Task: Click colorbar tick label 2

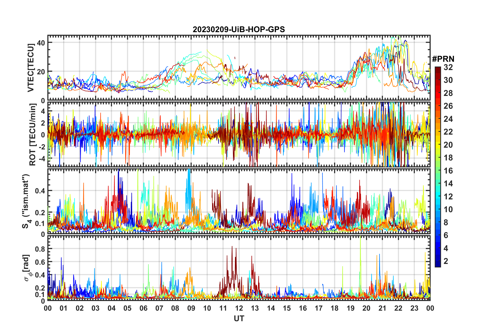Action: coord(446,261)
